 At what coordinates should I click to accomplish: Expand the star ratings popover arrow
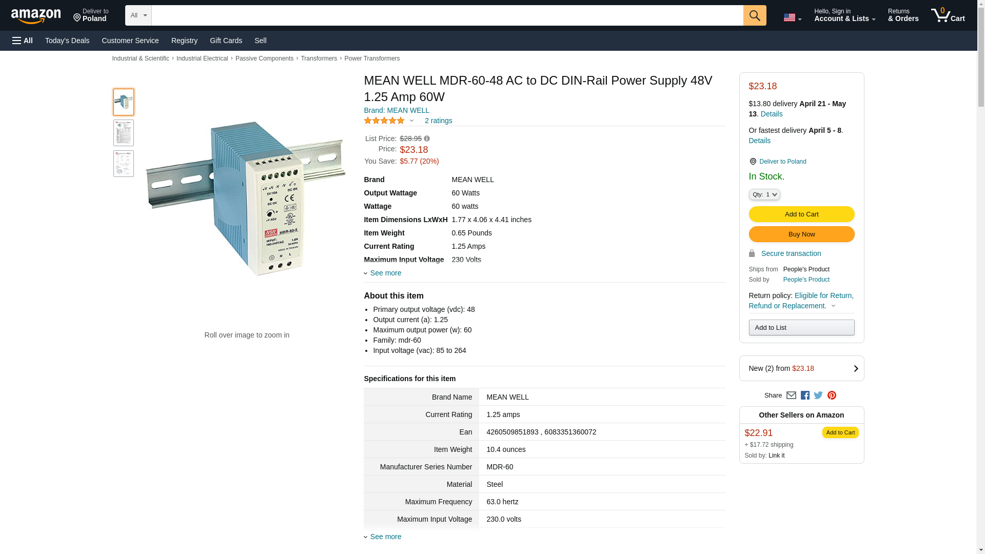pos(411,121)
